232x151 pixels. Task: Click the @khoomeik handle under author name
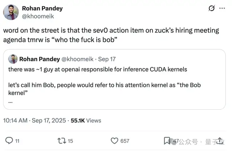pyautogui.click(x=39, y=16)
